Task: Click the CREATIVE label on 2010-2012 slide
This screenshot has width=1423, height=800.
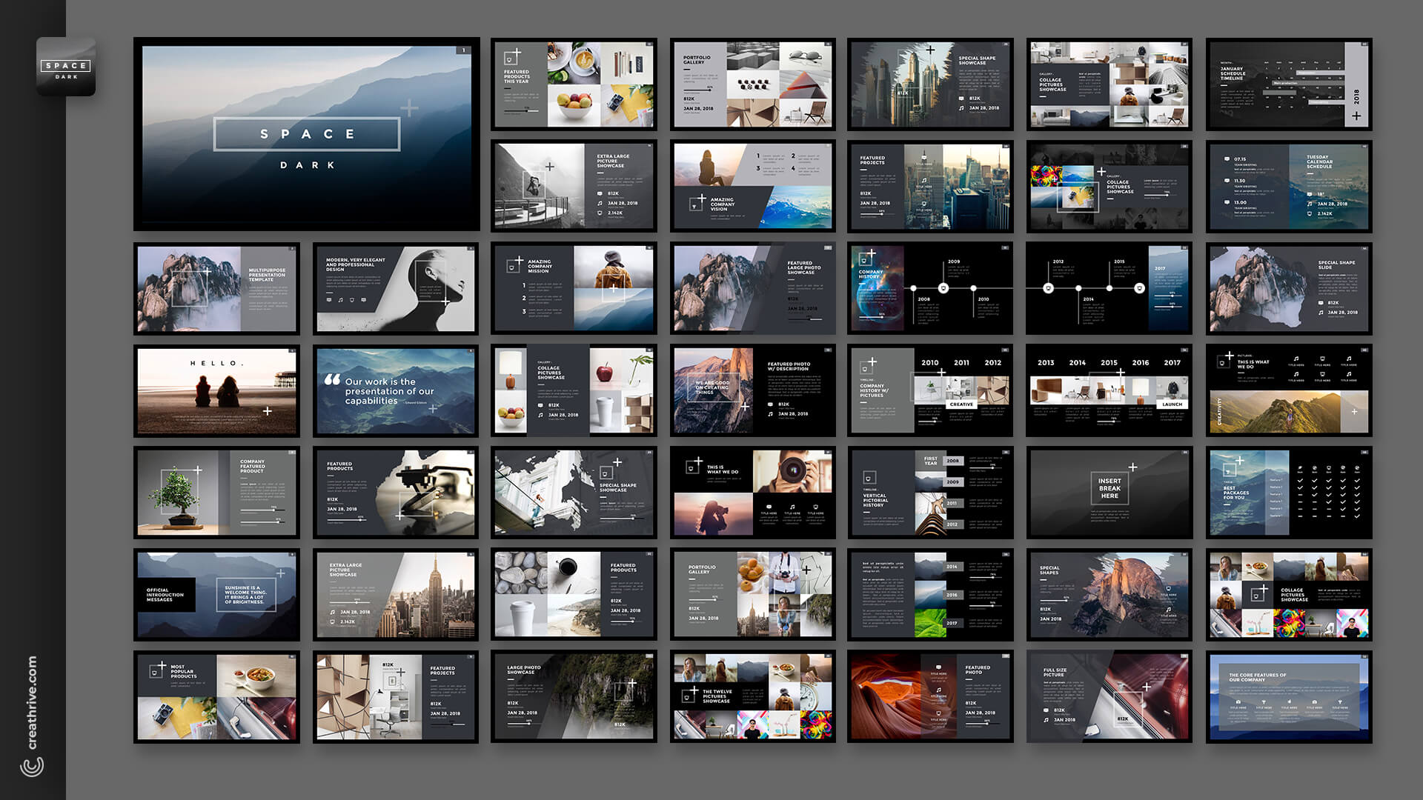Action: [961, 404]
